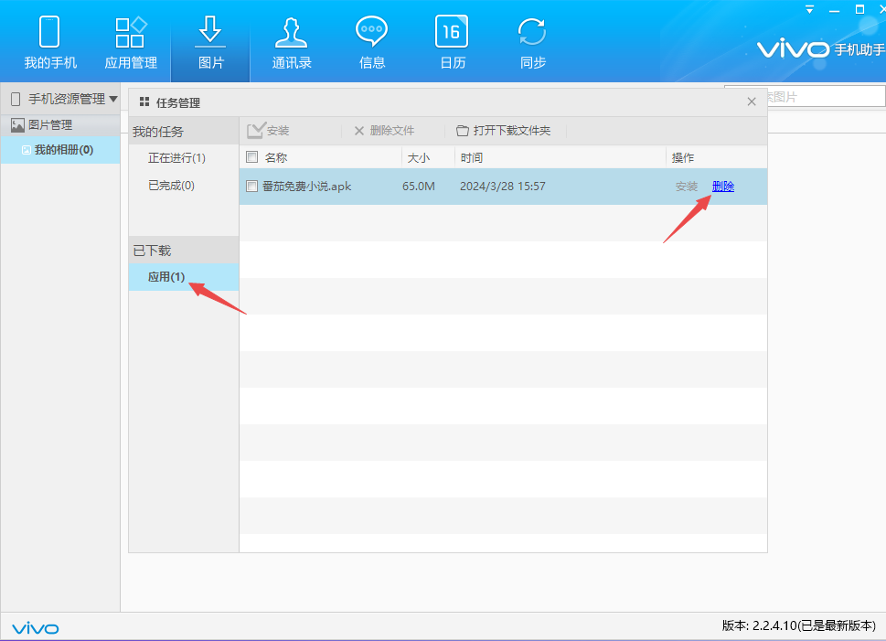The height and width of the screenshot is (641, 886).
Task: Click the 删除 link in apk row
Action: tap(723, 187)
